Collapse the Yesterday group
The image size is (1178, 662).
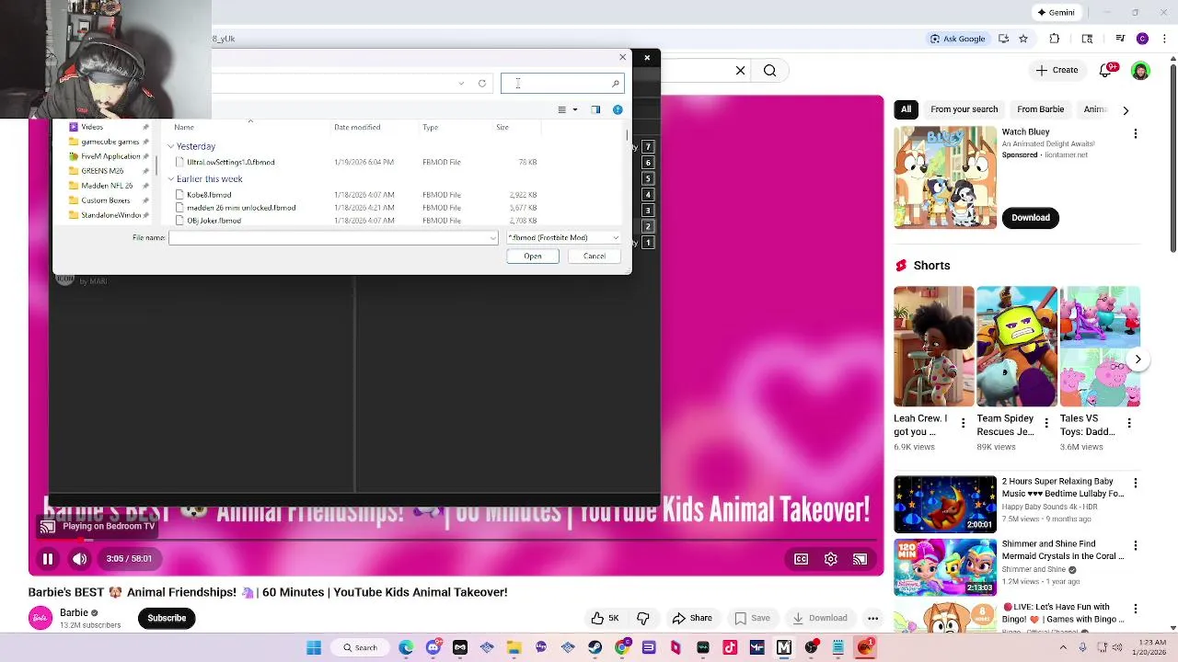tap(170, 146)
